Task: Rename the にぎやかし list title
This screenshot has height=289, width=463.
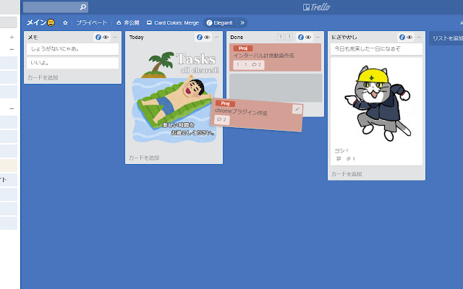Action: pyautogui.click(x=344, y=37)
